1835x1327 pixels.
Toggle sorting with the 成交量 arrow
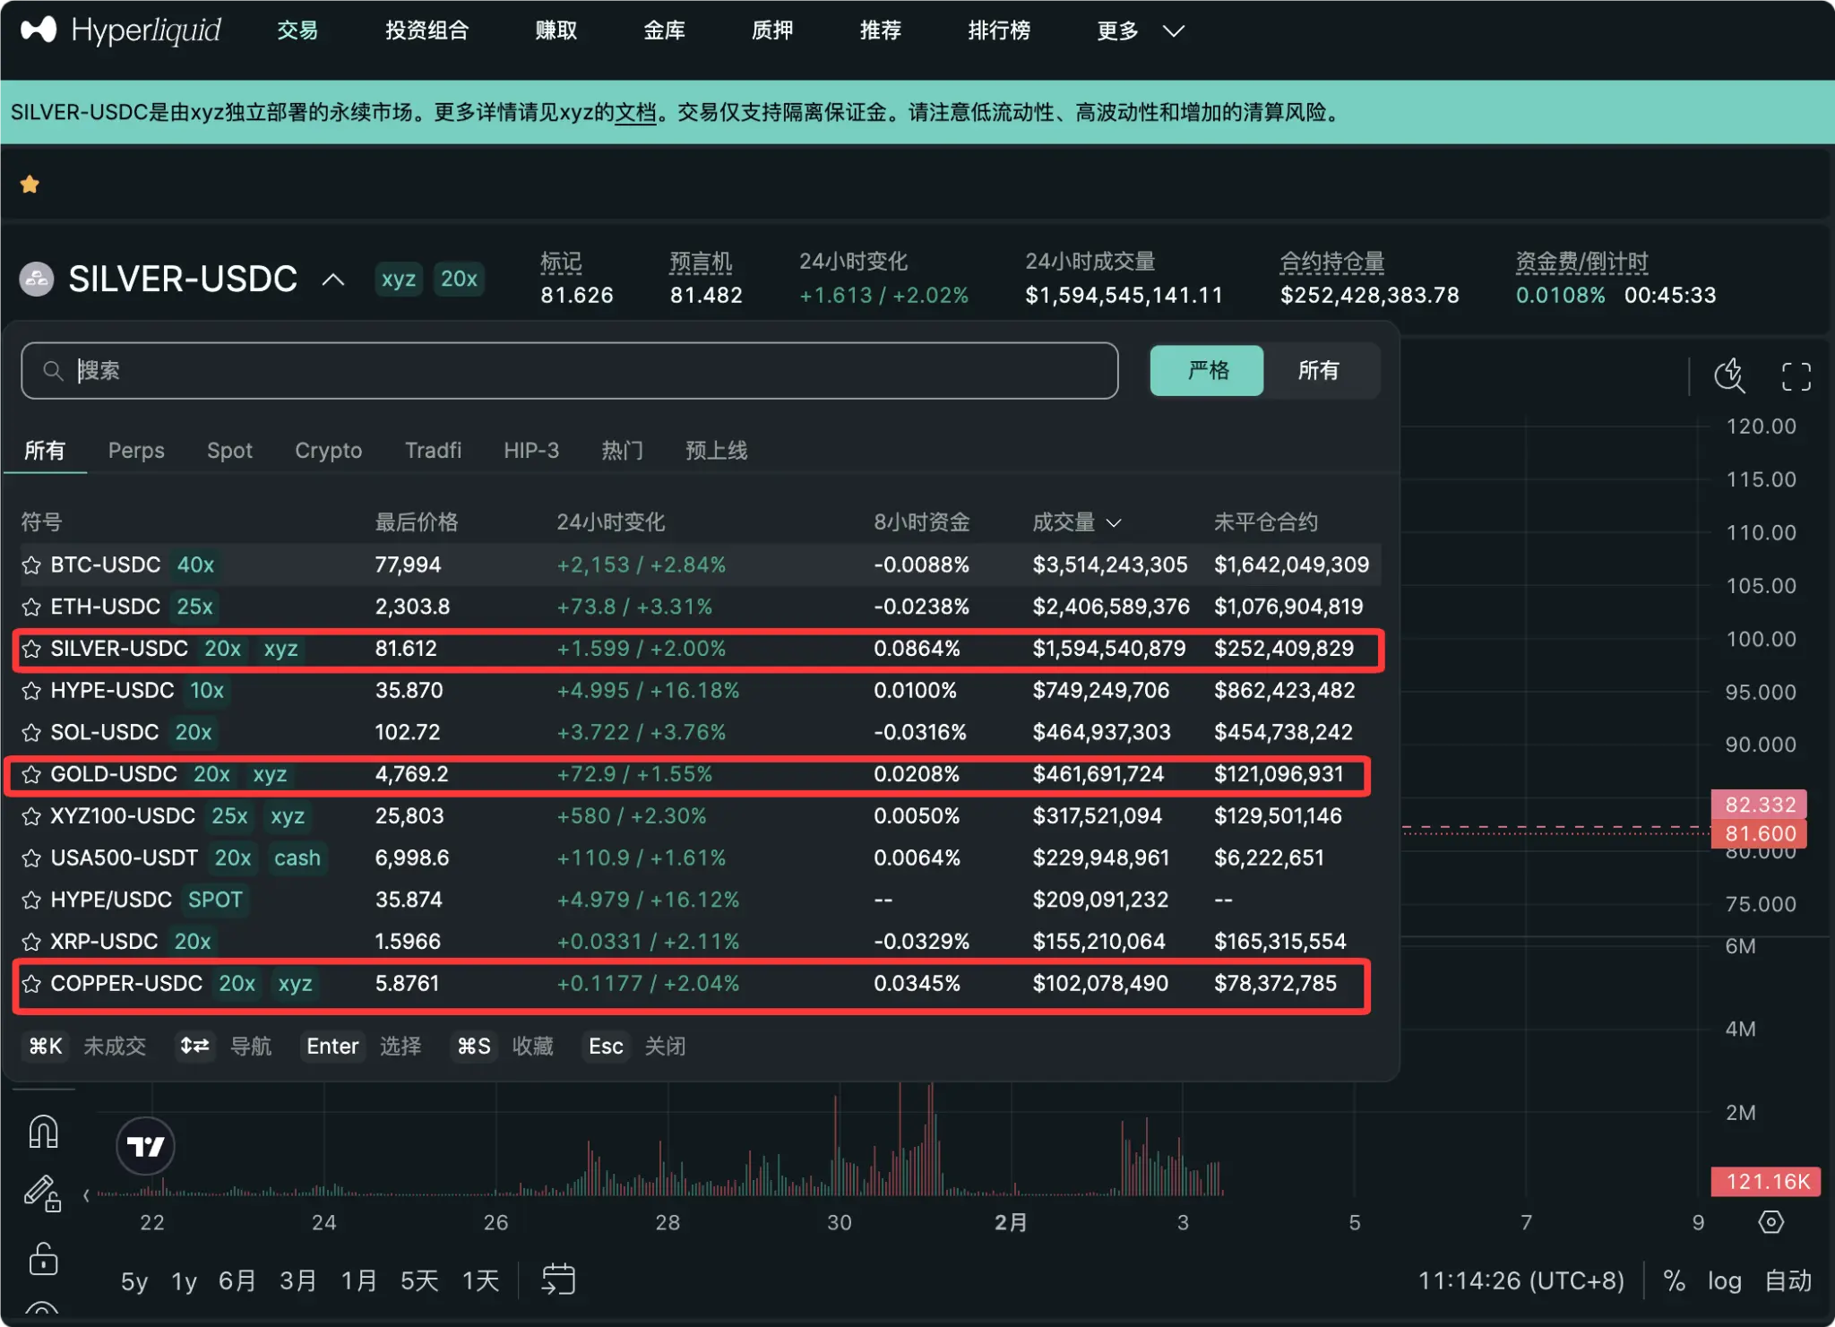[1114, 522]
